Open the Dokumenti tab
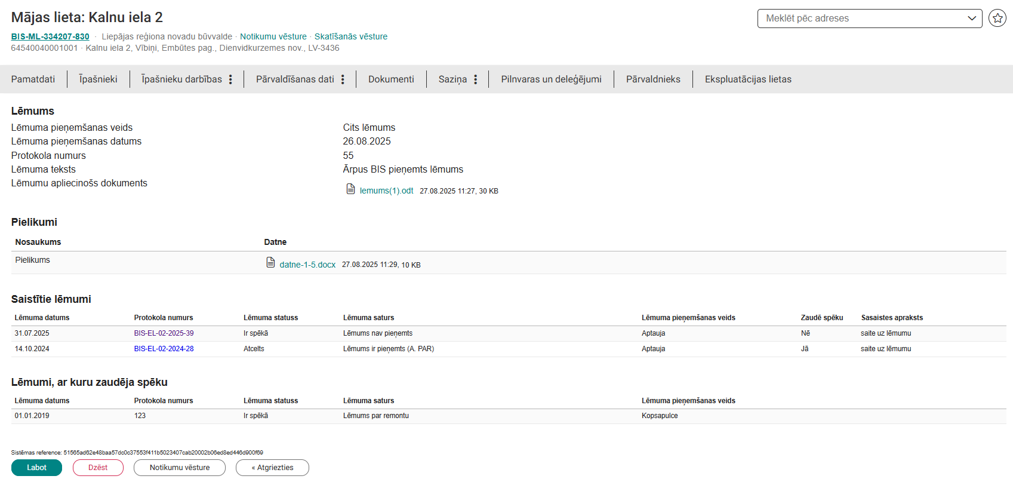The image size is (1013, 485). click(x=391, y=79)
